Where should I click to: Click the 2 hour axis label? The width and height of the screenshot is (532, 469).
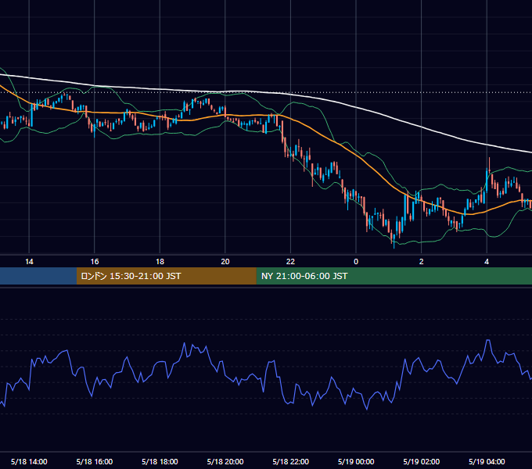[x=422, y=262]
